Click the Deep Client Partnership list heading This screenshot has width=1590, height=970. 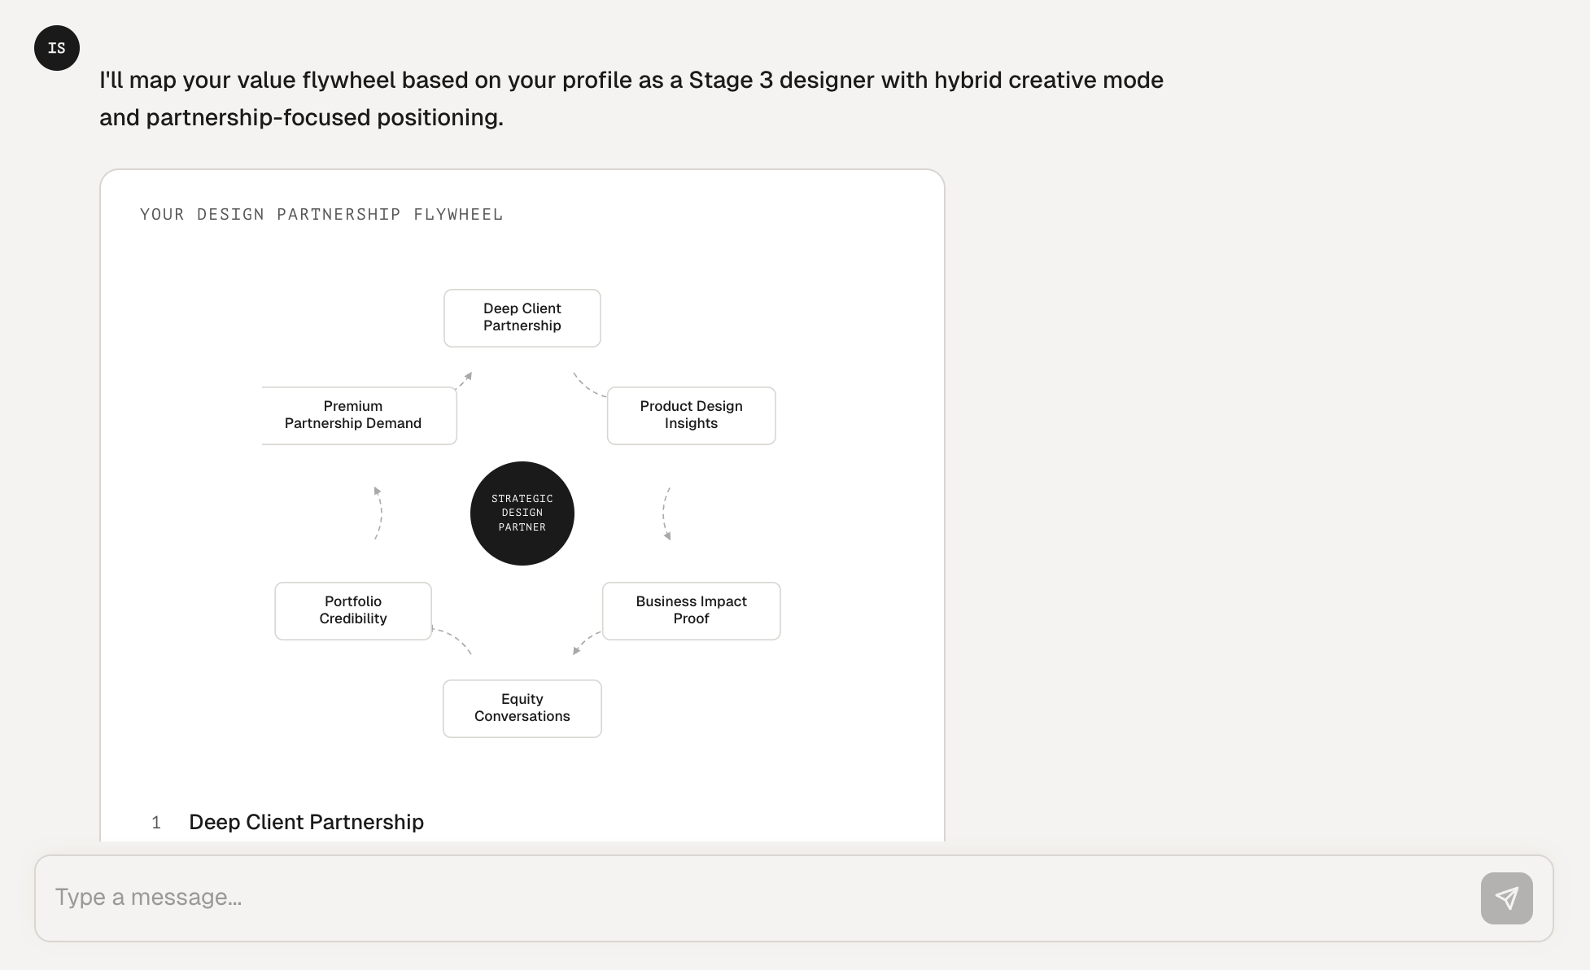[306, 822]
